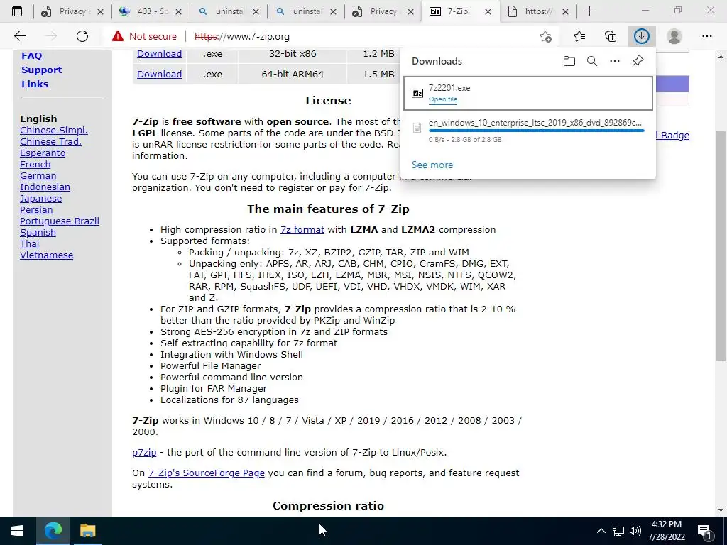
Task: Download the 32-bit x86 .exe
Action: pos(159,54)
